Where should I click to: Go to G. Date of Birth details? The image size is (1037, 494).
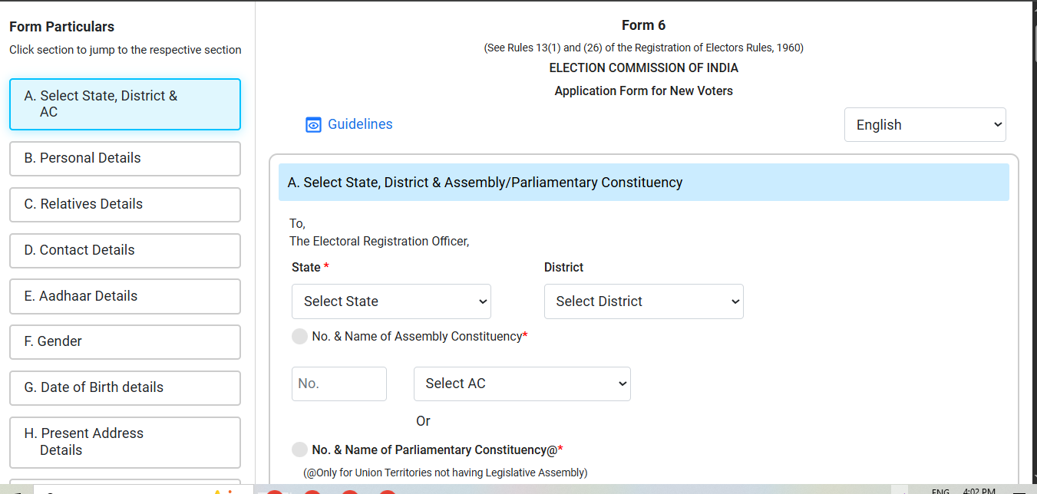click(124, 387)
